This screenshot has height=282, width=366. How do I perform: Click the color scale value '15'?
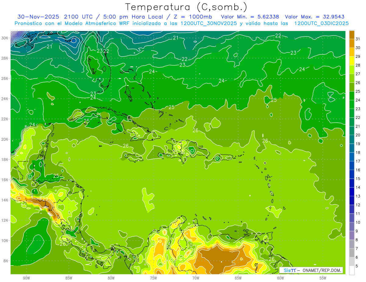click(x=358, y=179)
